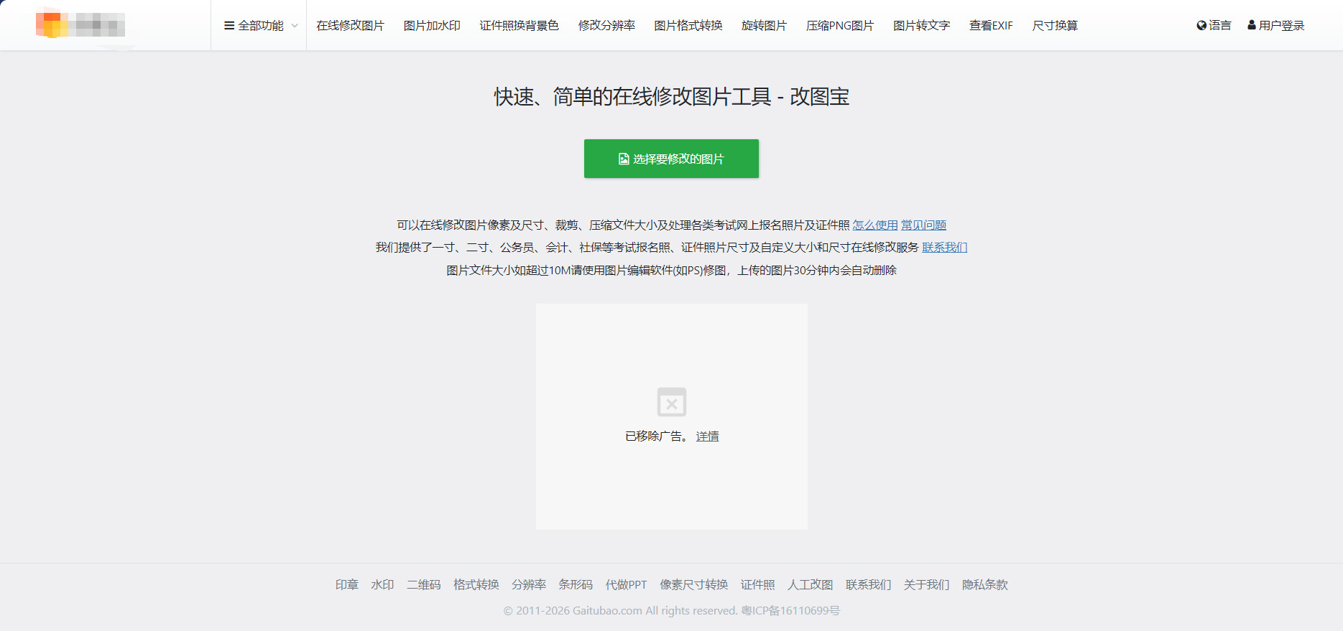This screenshot has width=1343, height=631.
Task: Open the 像素尺寸转换 footer link
Action: pos(694,585)
